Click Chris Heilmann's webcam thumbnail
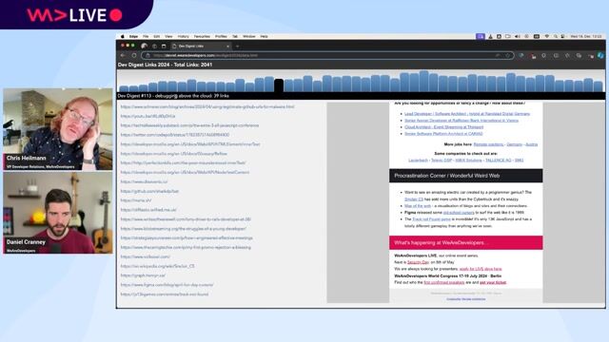Image resolution: width=609 pixels, height=342 pixels. [58, 129]
